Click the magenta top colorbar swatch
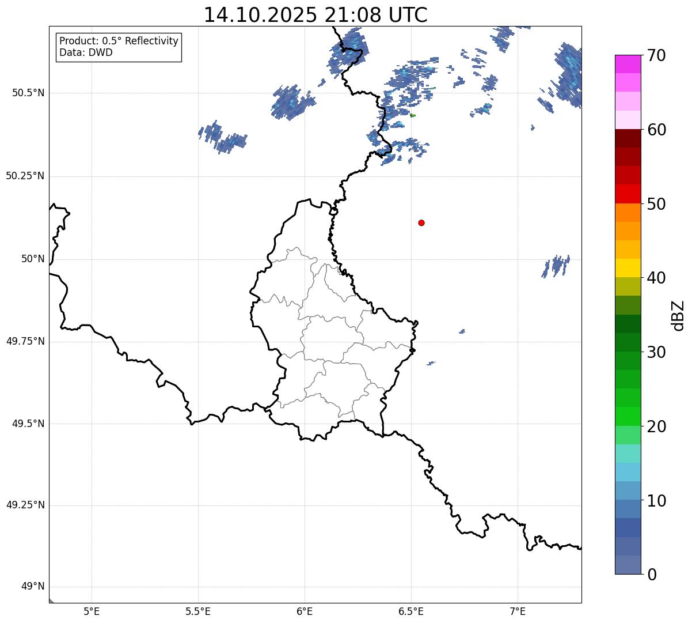Screen dimensions: 692x623 tap(628, 64)
